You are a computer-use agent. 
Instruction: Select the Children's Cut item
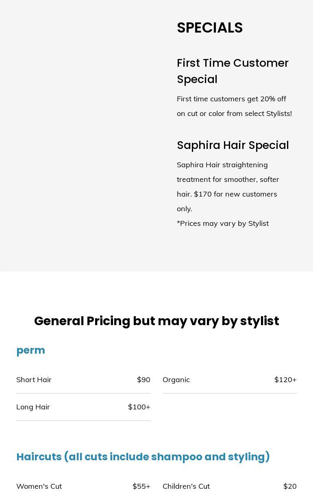(186, 486)
